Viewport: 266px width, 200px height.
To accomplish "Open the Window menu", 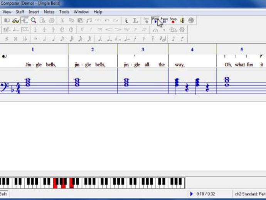I will point(81,12).
